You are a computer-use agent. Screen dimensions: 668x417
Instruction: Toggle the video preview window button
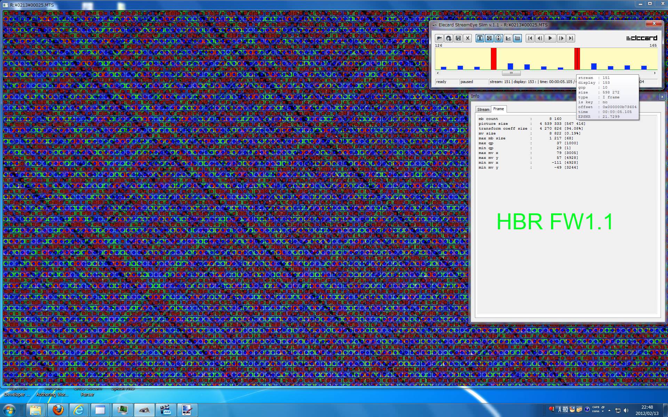click(480, 38)
